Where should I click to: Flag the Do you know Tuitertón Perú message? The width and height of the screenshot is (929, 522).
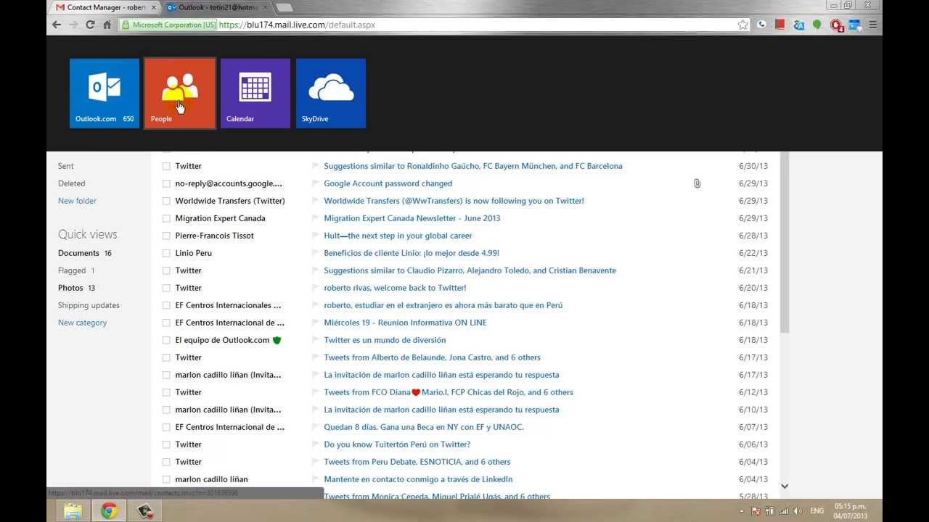(x=315, y=444)
